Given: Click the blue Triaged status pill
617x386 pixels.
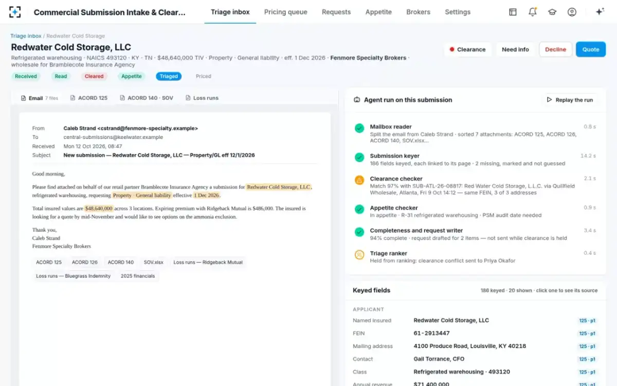Looking at the screenshot, I should coord(169,76).
